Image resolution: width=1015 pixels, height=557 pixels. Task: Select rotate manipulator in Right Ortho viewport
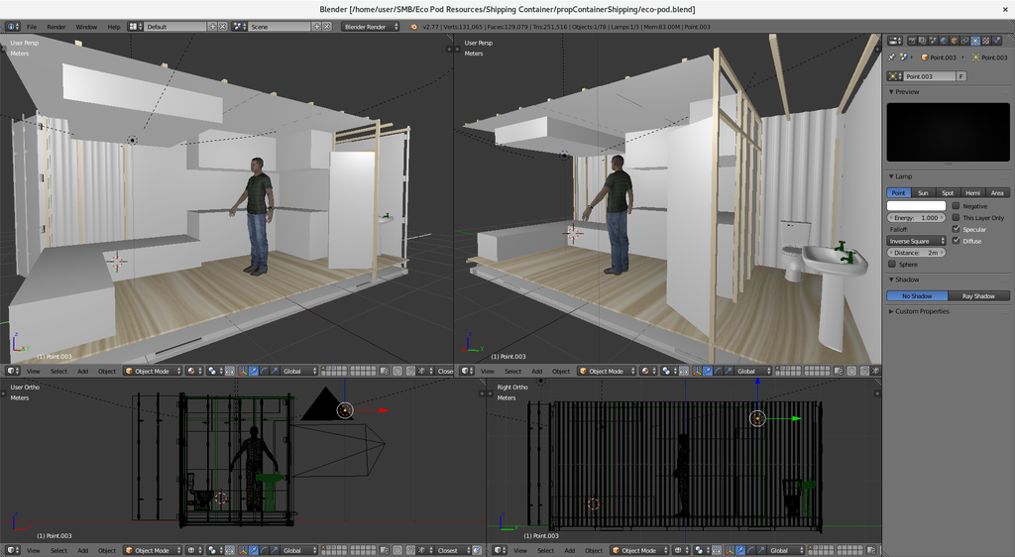749,550
